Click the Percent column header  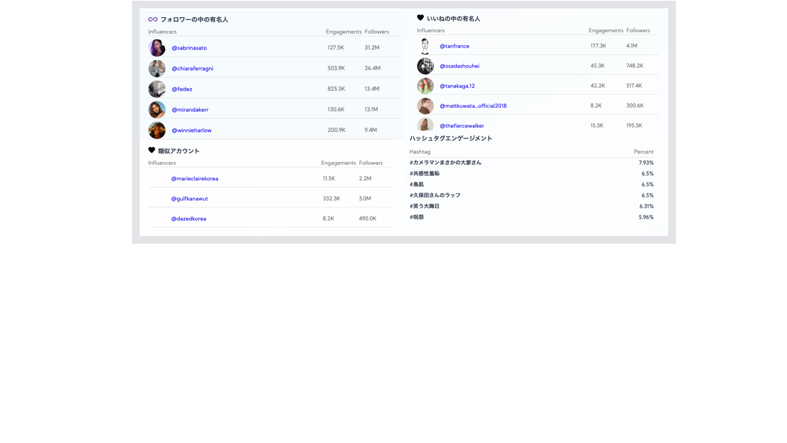[644, 152]
